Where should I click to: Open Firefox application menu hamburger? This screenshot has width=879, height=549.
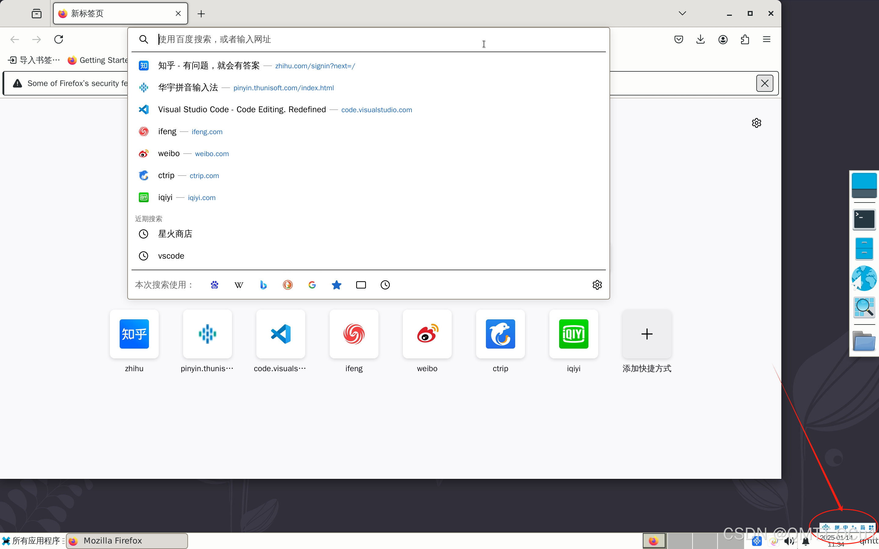[766, 39]
